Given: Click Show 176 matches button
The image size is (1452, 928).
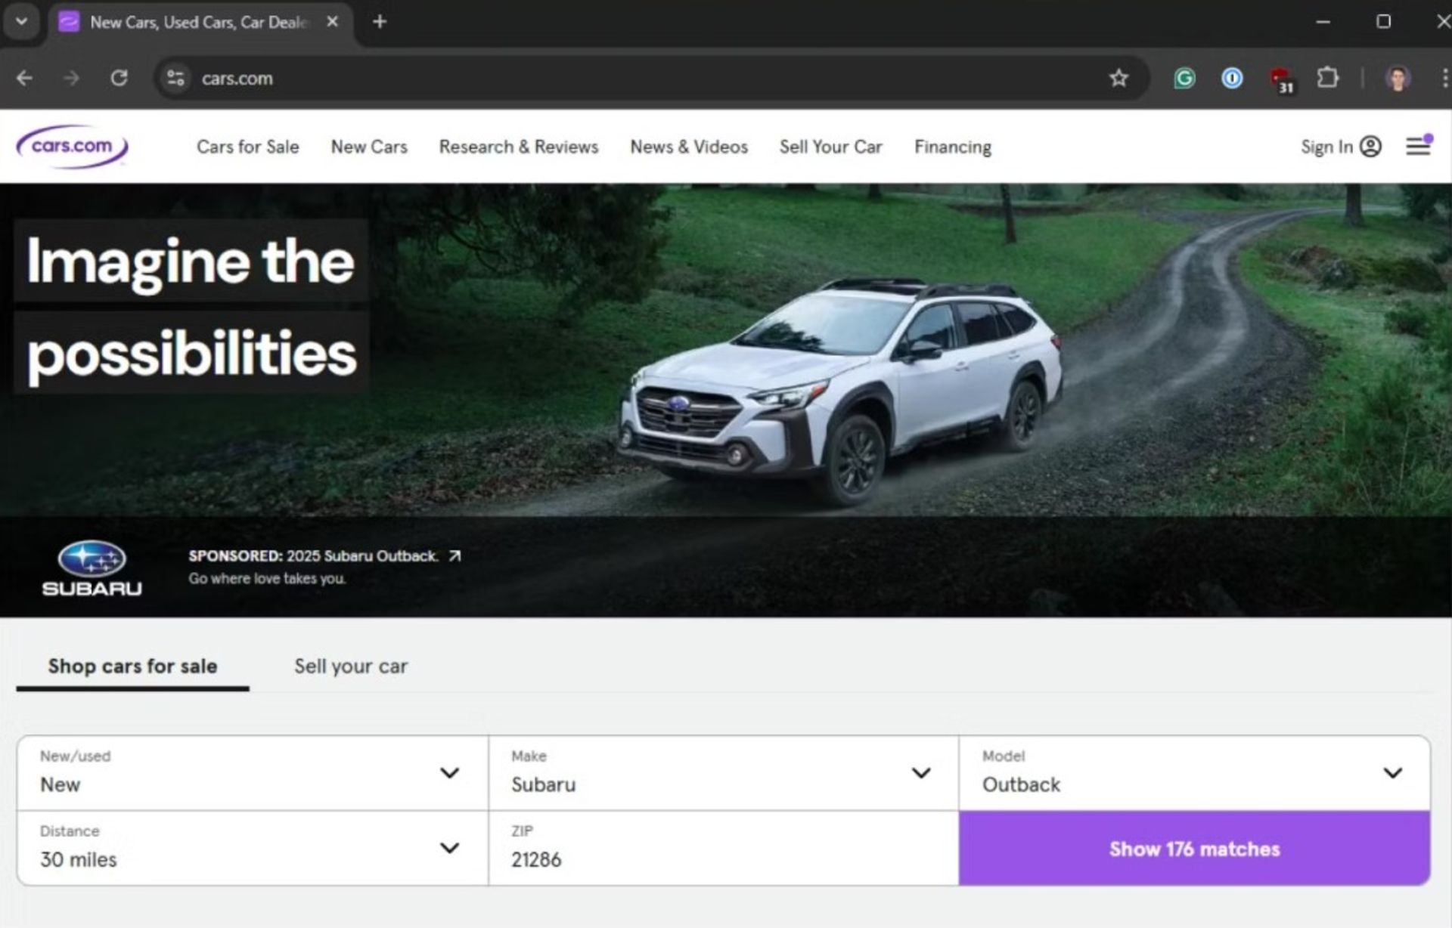Looking at the screenshot, I should point(1194,848).
